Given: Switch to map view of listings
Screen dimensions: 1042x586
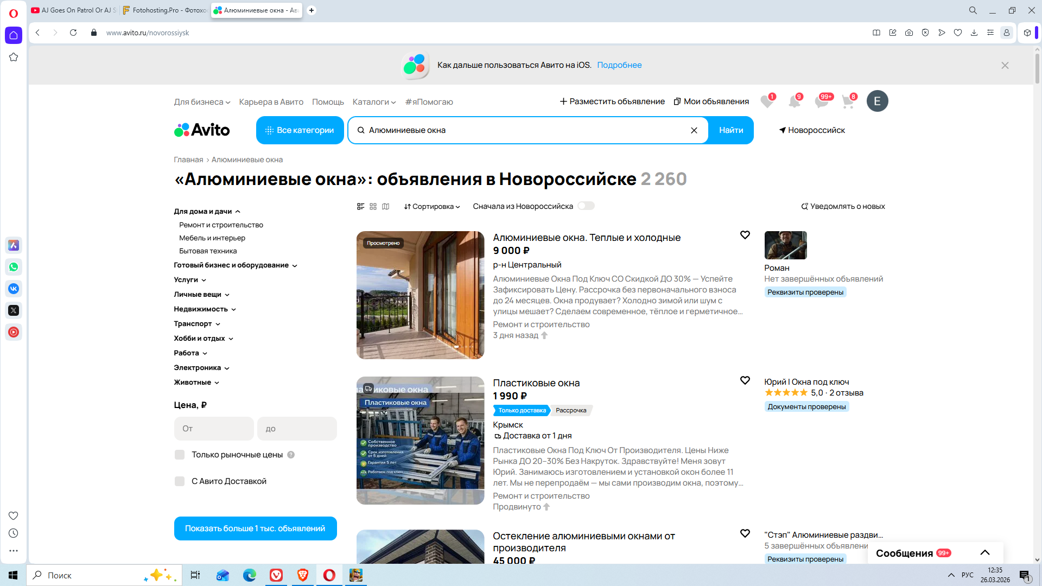Looking at the screenshot, I should coord(386,206).
